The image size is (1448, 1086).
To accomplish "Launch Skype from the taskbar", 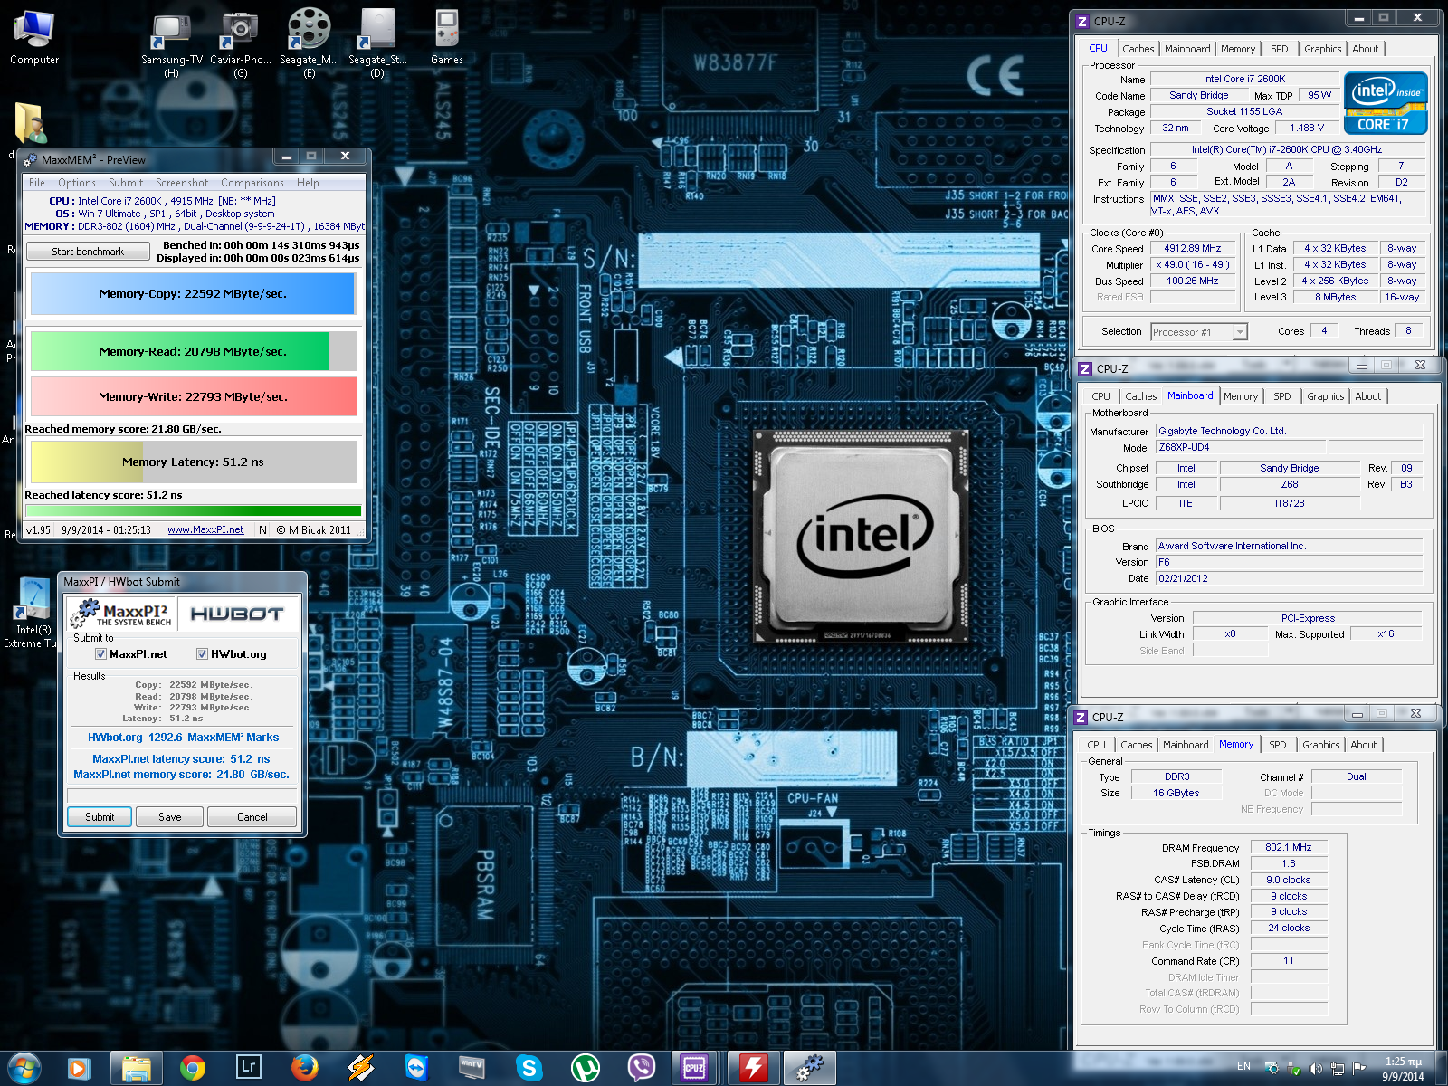I will (x=529, y=1069).
